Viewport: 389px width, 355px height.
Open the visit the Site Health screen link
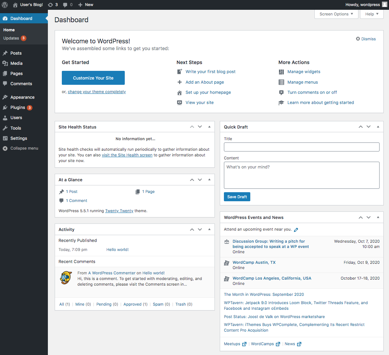(x=127, y=155)
